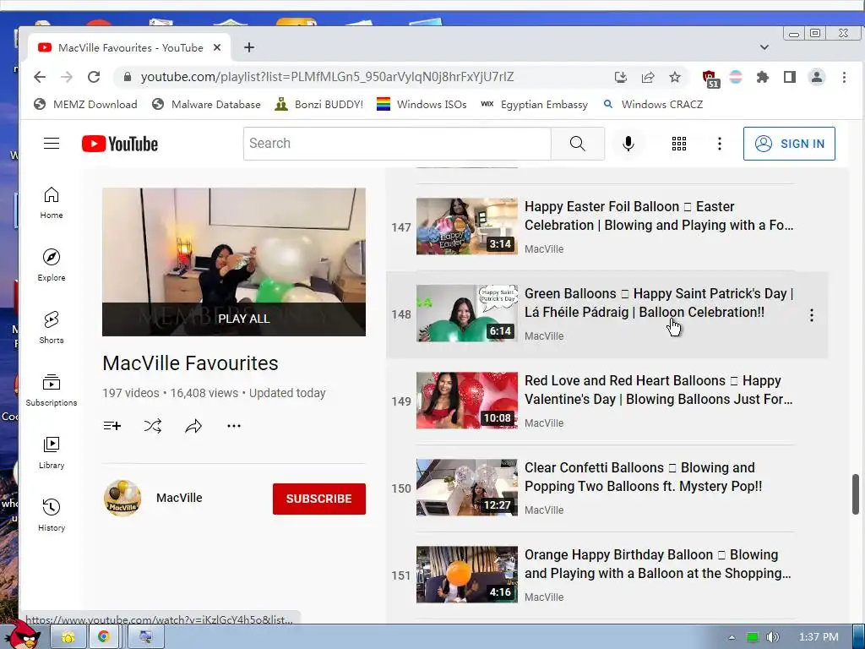The image size is (865, 649).
Task: Open History in the sidebar
Action: 52,515
